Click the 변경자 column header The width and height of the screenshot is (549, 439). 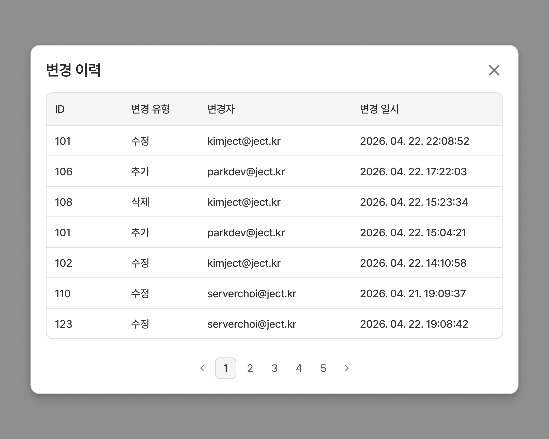click(x=221, y=109)
